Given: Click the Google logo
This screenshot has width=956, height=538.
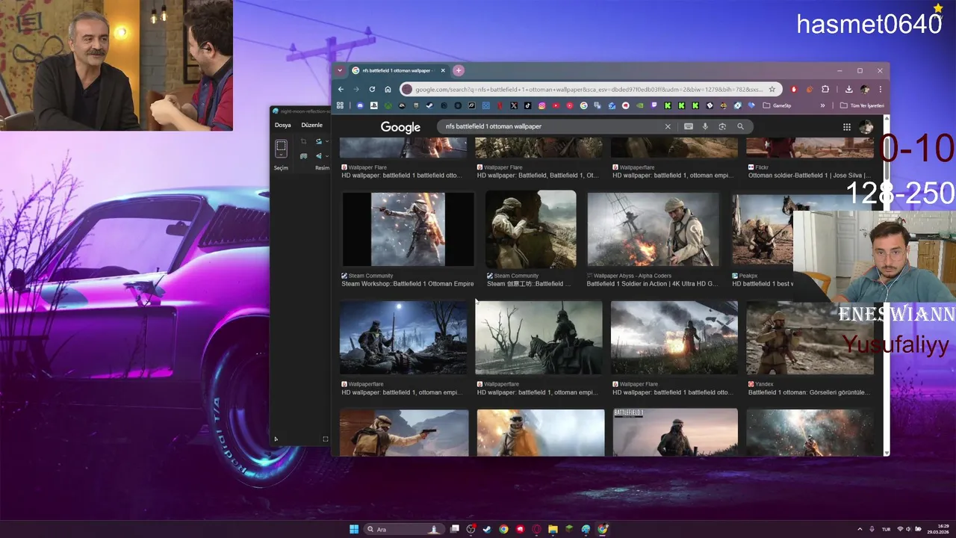Looking at the screenshot, I should (x=400, y=127).
